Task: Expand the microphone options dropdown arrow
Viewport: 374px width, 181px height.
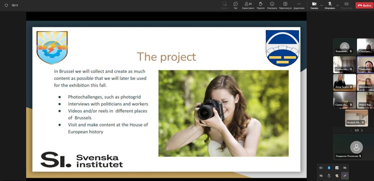Action: click(x=338, y=5)
